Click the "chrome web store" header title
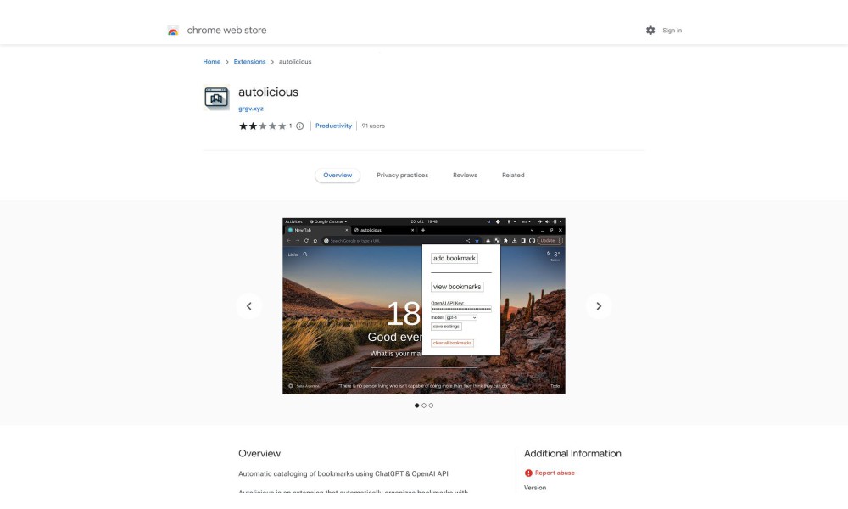Image resolution: width=848 pixels, height=509 pixels. (226, 31)
